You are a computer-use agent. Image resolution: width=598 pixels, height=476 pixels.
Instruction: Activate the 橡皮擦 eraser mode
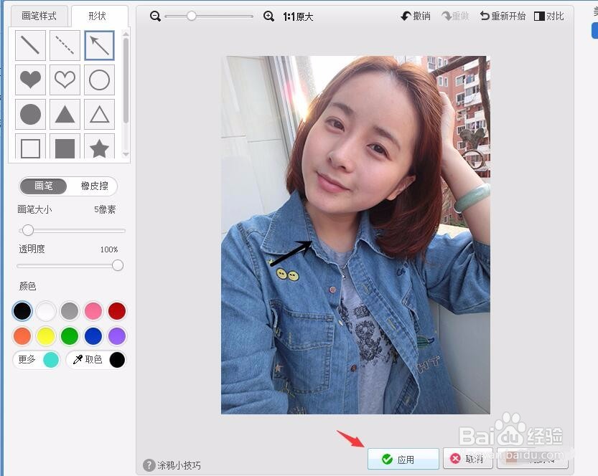(94, 186)
